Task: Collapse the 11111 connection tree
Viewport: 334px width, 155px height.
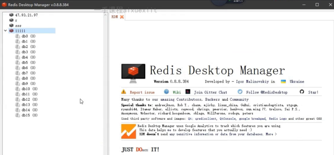Action: [x=6, y=31]
